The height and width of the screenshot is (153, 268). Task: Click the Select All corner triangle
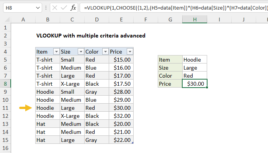pyautogui.click(x=7, y=19)
